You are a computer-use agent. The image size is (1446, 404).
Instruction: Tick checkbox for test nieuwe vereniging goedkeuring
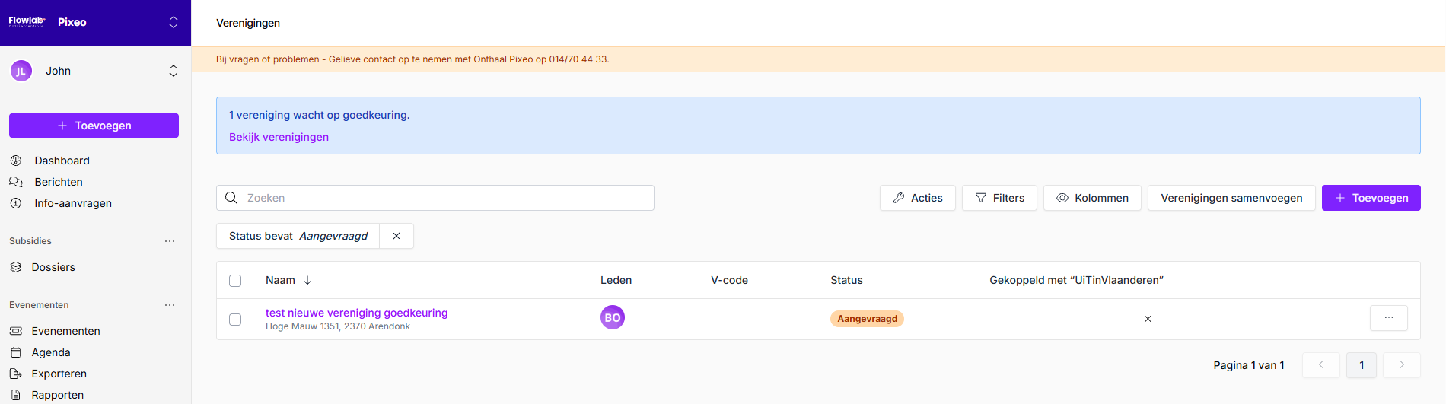(235, 320)
